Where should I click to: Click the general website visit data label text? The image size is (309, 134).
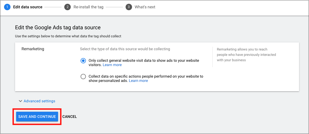pyautogui.click(x=144, y=63)
